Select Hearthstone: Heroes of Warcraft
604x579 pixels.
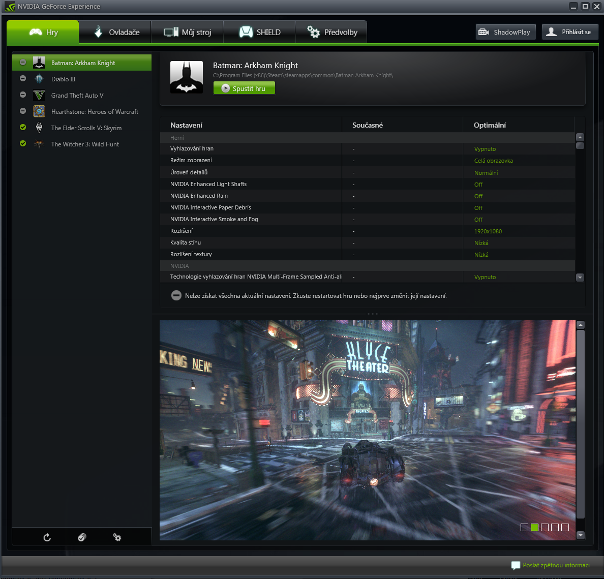click(82, 112)
